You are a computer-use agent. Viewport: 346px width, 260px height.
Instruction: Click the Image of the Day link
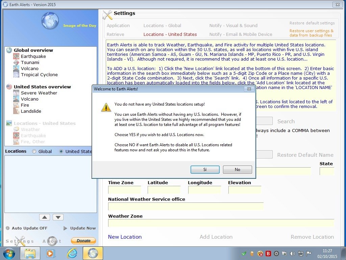tap(80, 26)
